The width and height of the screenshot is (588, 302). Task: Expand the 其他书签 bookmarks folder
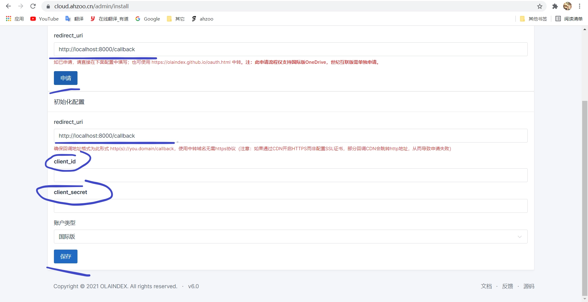(533, 19)
